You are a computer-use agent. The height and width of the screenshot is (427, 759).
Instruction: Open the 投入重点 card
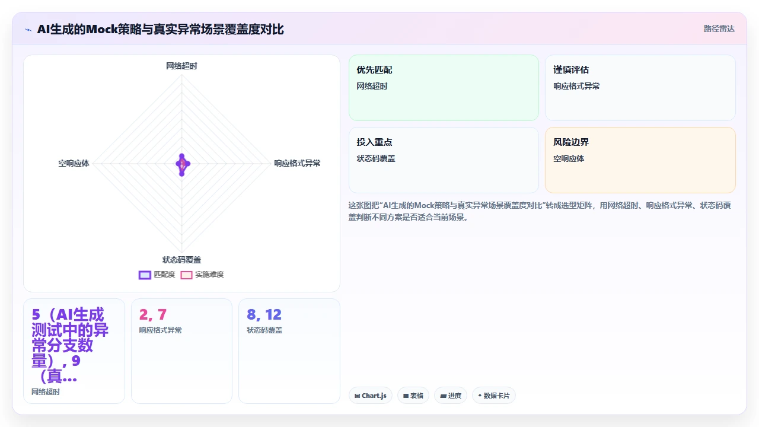444,160
